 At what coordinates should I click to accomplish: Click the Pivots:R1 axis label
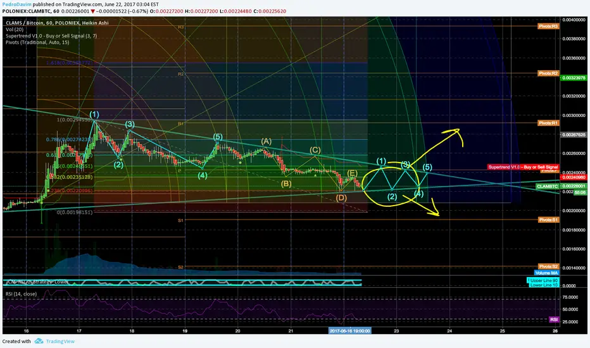click(548, 123)
